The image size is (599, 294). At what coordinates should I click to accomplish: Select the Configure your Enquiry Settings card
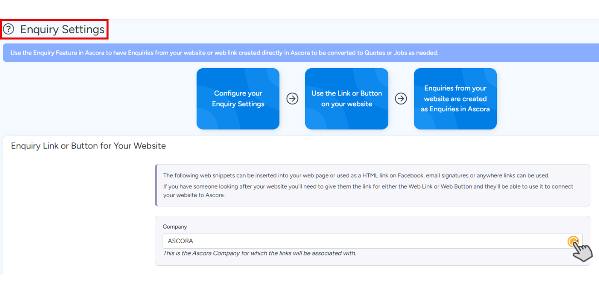click(x=238, y=99)
